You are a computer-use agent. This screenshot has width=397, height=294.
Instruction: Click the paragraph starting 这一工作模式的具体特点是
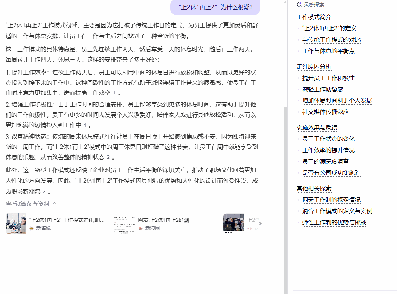pyautogui.click(x=130, y=55)
